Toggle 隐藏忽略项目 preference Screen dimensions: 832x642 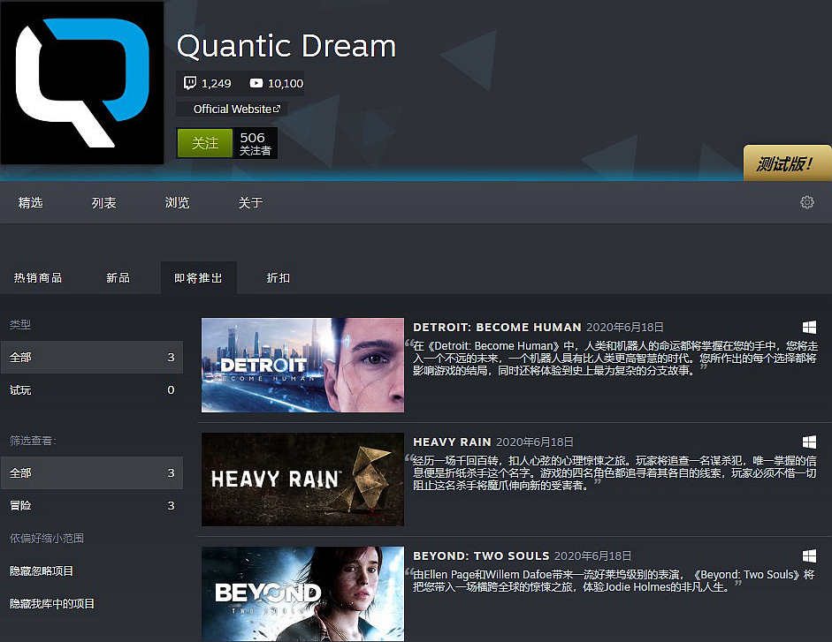[x=42, y=571]
